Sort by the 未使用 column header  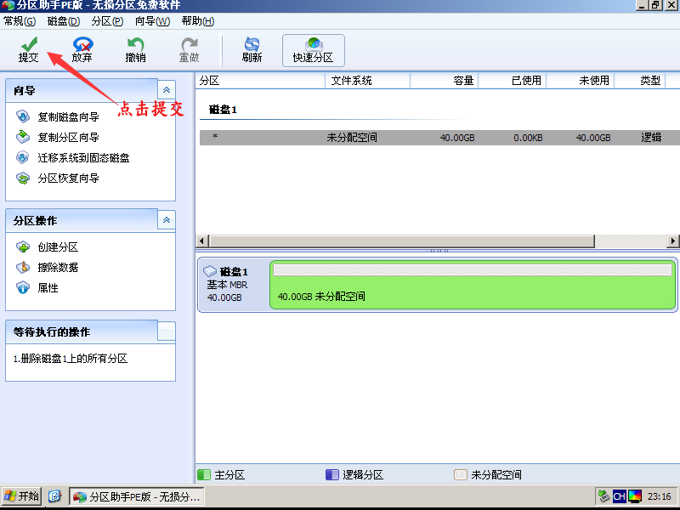(x=581, y=80)
